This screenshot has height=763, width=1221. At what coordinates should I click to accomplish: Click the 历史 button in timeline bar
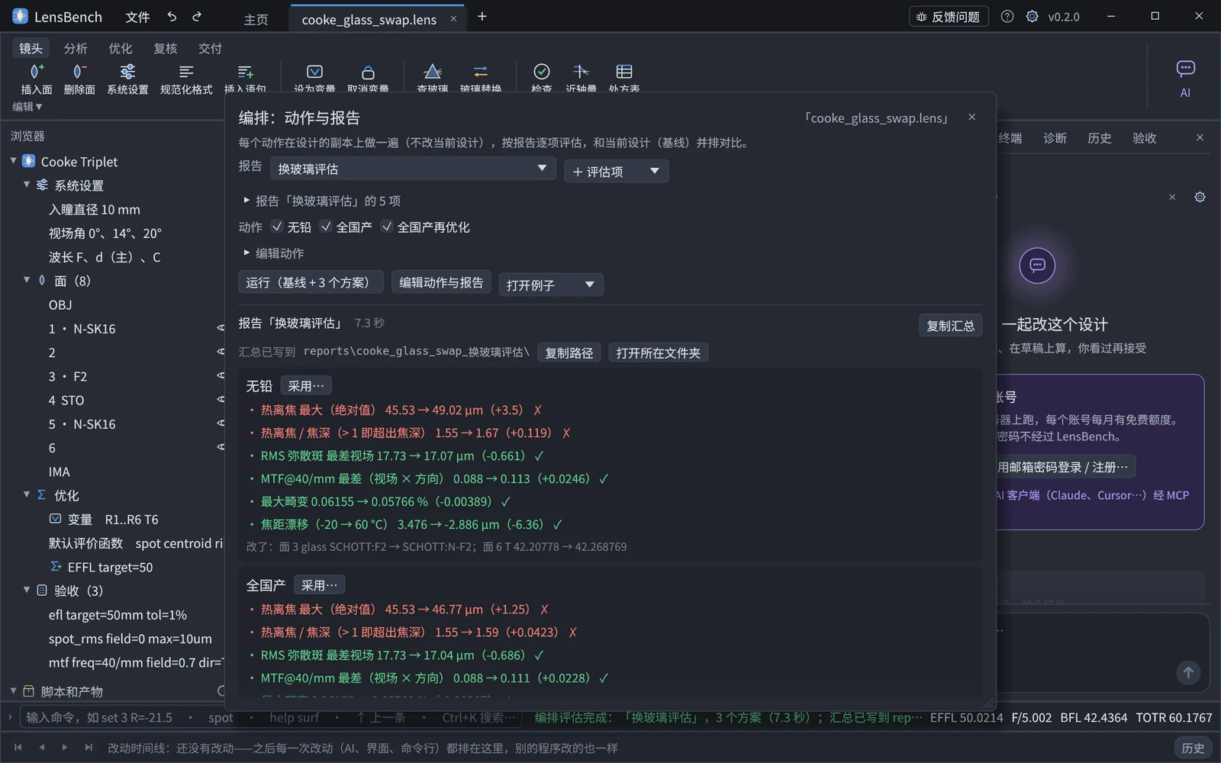click(1193, 748)
